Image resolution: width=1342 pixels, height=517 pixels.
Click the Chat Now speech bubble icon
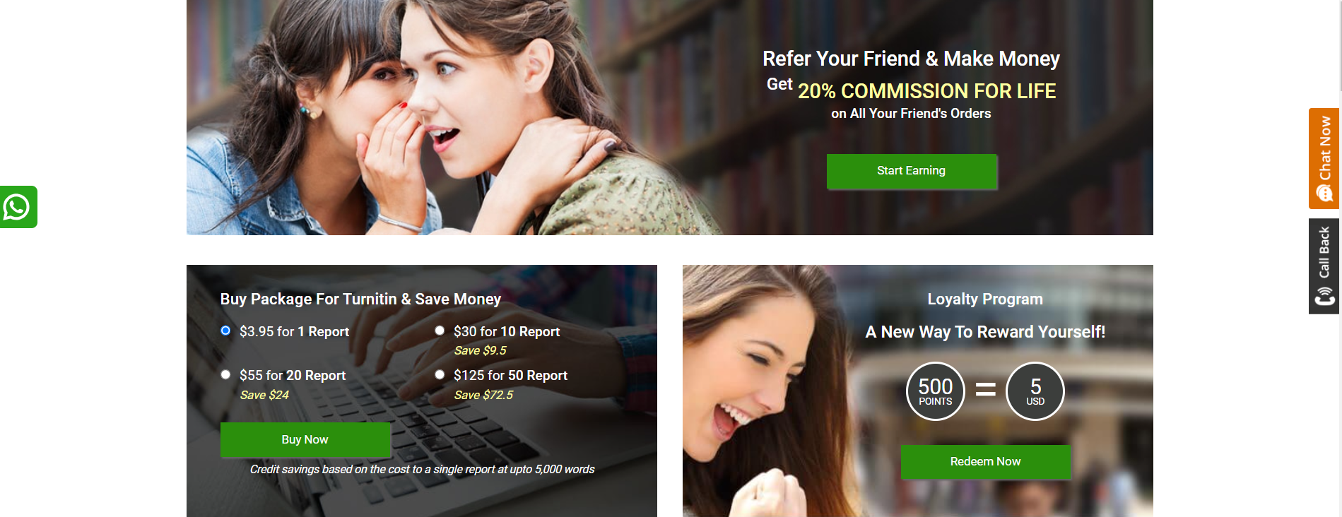point(1324,192)
